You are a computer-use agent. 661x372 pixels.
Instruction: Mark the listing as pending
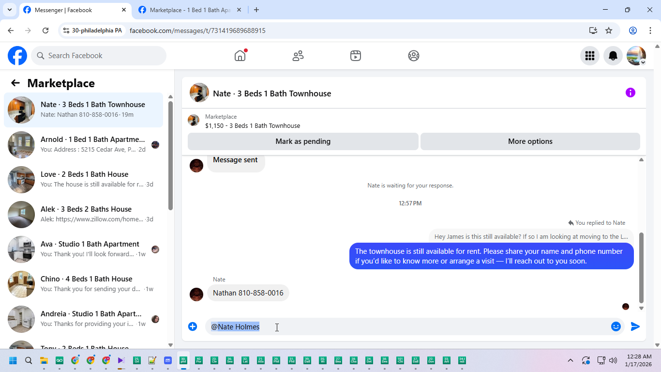303,141
